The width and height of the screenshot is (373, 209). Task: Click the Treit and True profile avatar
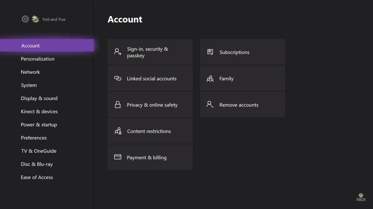(35, 19)
